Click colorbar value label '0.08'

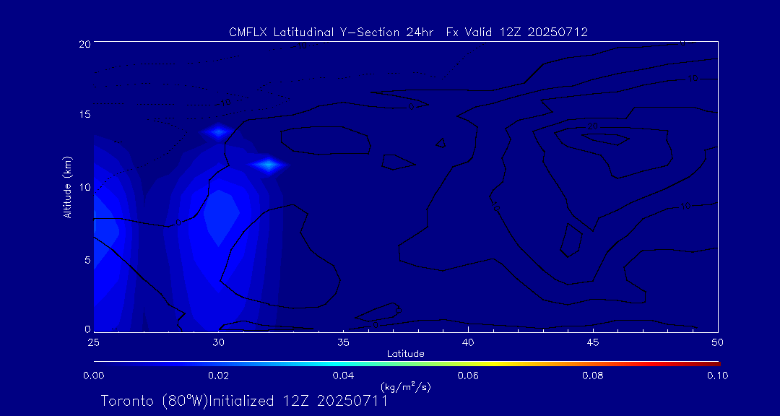[x=592, y=376]
